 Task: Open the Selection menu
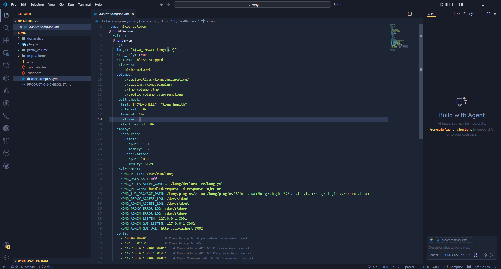[37, 4]
